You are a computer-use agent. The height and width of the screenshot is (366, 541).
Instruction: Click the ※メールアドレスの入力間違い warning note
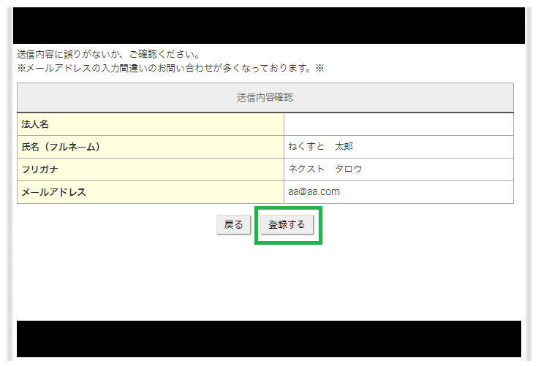(x=170, y=69)
